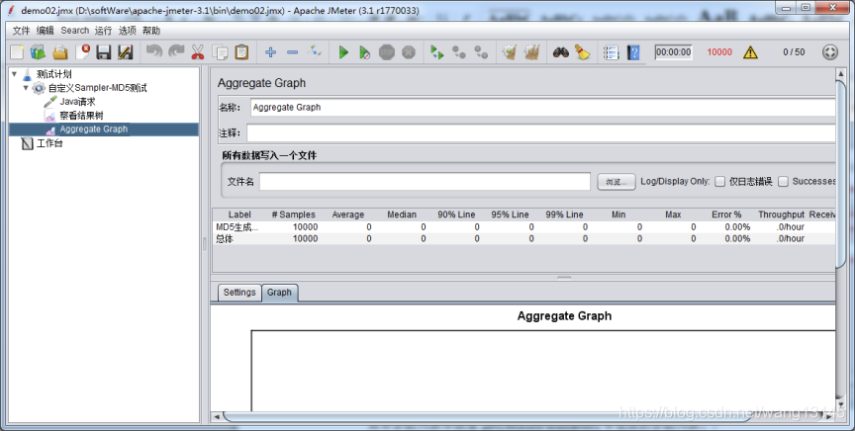Screen dimensions: 855x431
Task: Click the Open file folder icon
Action: [60, 52]
